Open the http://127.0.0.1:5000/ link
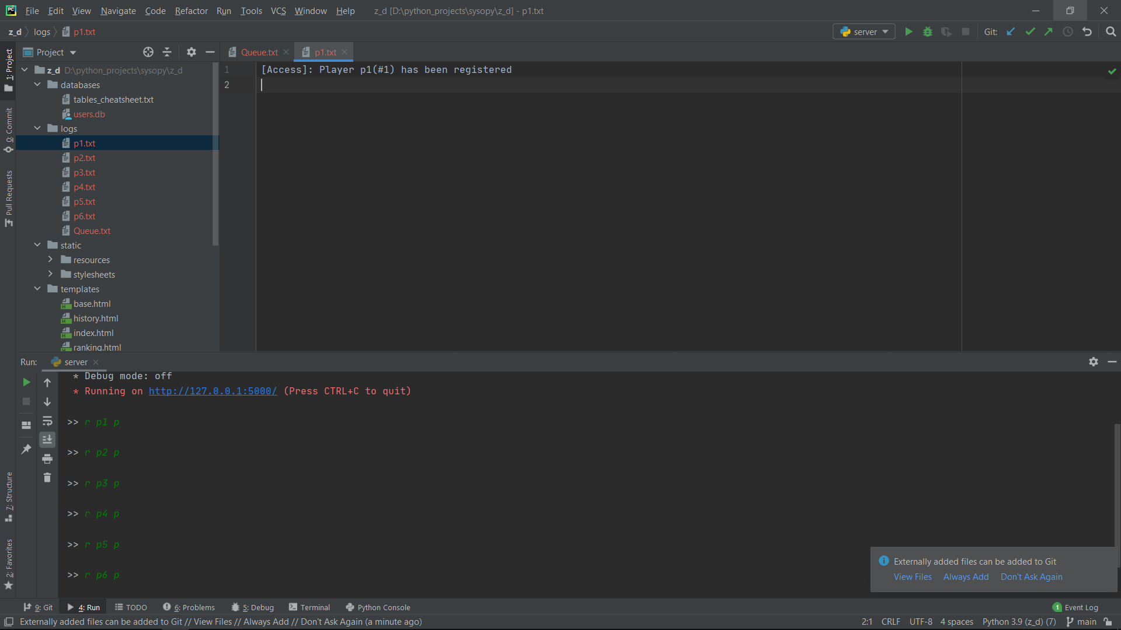Image resolution: width=1121 pixels, height=630 pixels. 213,391
